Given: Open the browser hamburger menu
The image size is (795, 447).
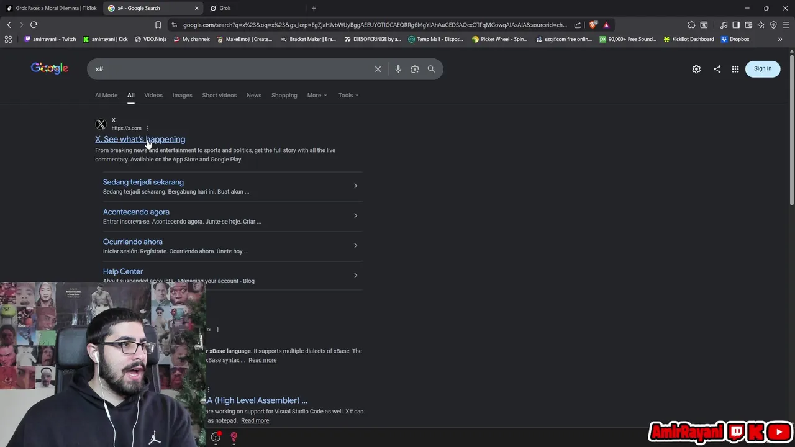Looking at the screenshot, I should pyautogui.click(x=786, y=25).
